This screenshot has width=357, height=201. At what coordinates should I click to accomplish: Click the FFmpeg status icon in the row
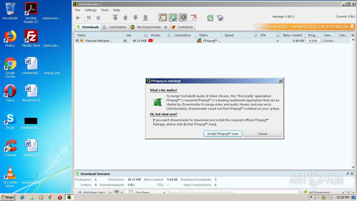(x=199, y=41)
